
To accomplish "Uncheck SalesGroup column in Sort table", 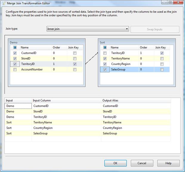I will tap(105, 69).
